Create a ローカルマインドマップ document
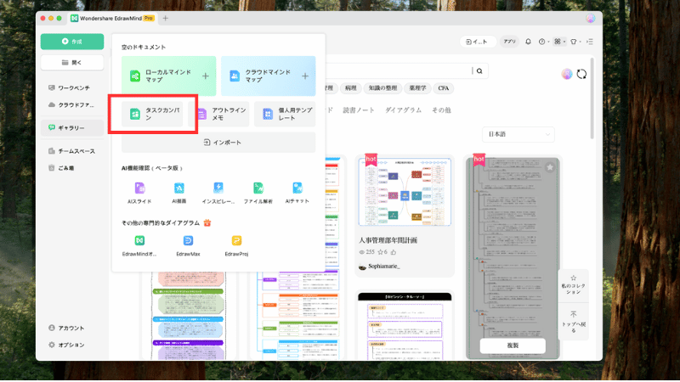The height and width of the screenshot is (382, 680). point(168,76)
